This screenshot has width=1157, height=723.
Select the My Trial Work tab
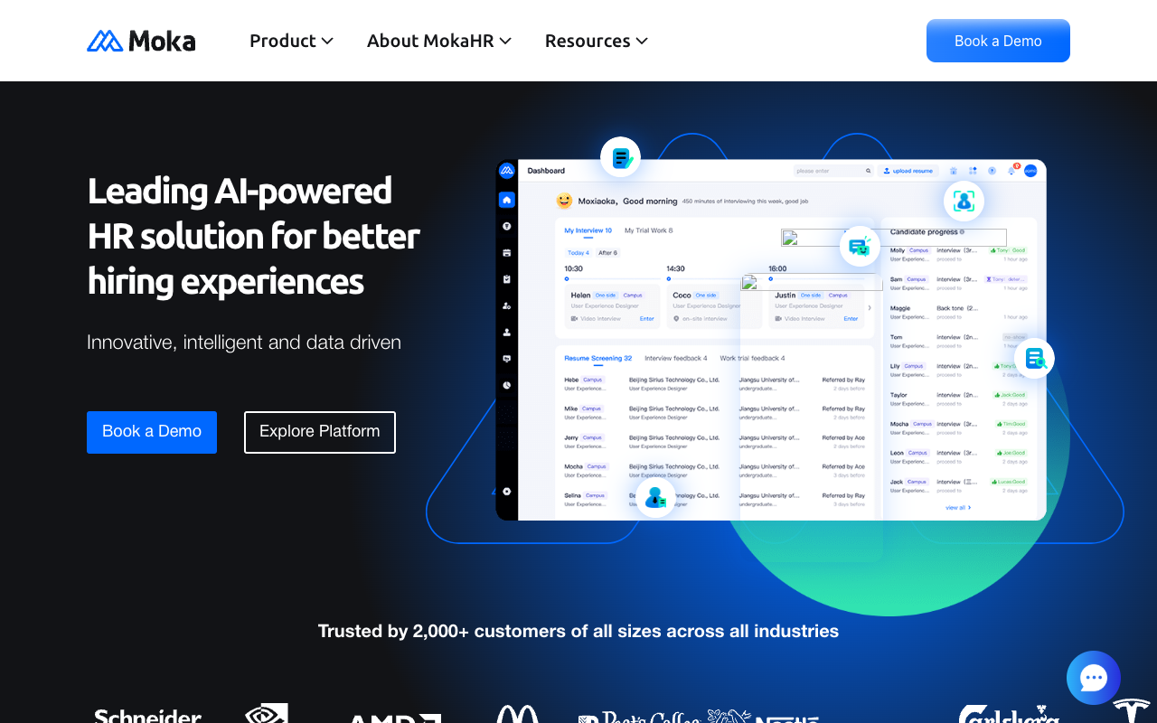pyautogui.click(x=648, y=230)
